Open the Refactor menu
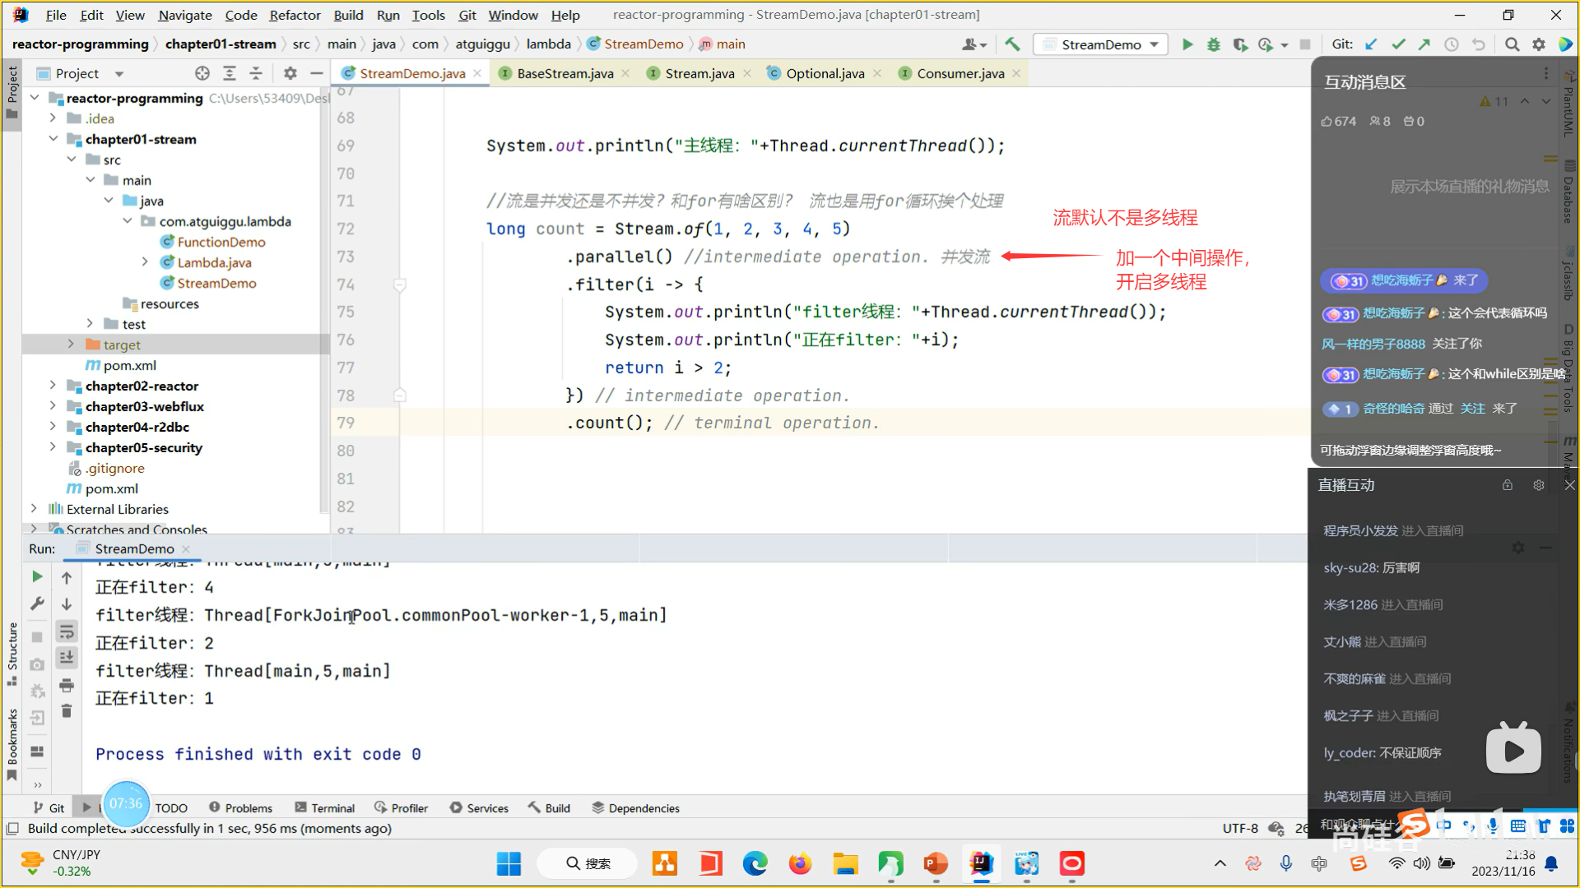 pyautogui.click(x=294, y=15)
